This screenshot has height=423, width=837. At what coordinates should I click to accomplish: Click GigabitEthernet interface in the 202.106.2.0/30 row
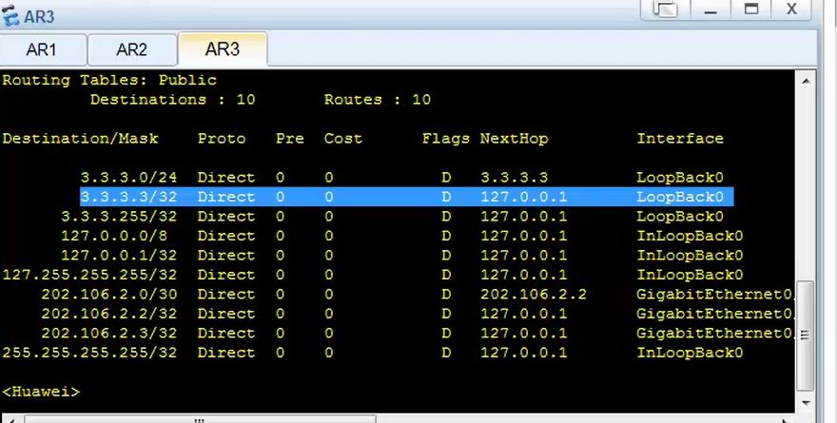(715, 294)
